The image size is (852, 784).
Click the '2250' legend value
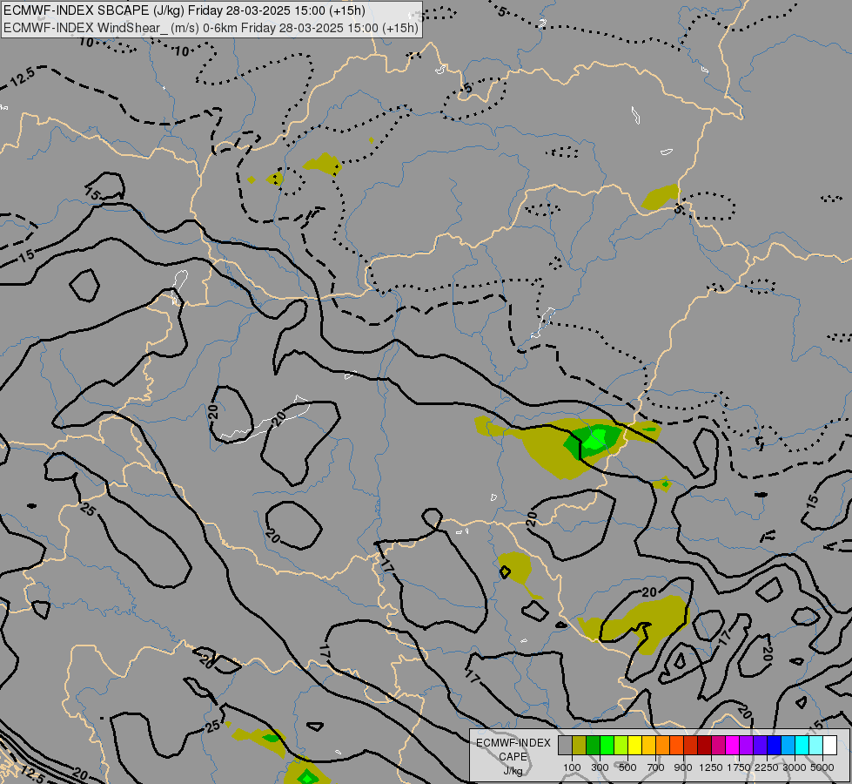(766, 767)
